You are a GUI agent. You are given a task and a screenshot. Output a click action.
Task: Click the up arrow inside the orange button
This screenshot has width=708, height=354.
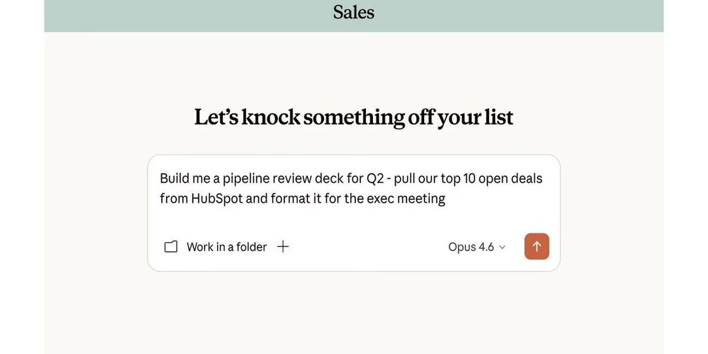[x=537, y=246]
